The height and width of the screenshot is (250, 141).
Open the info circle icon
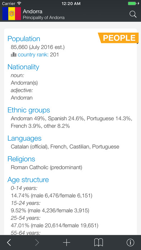point(131,242)
